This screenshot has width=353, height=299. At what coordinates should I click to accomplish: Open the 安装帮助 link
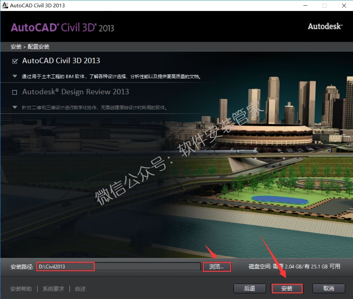pyautogui.click(x=21, y=289)
